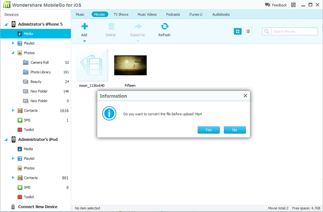Click the Camera Roll folder icon
The width and height of the screenshot is (323, 212).
click(x=25, y=62)
